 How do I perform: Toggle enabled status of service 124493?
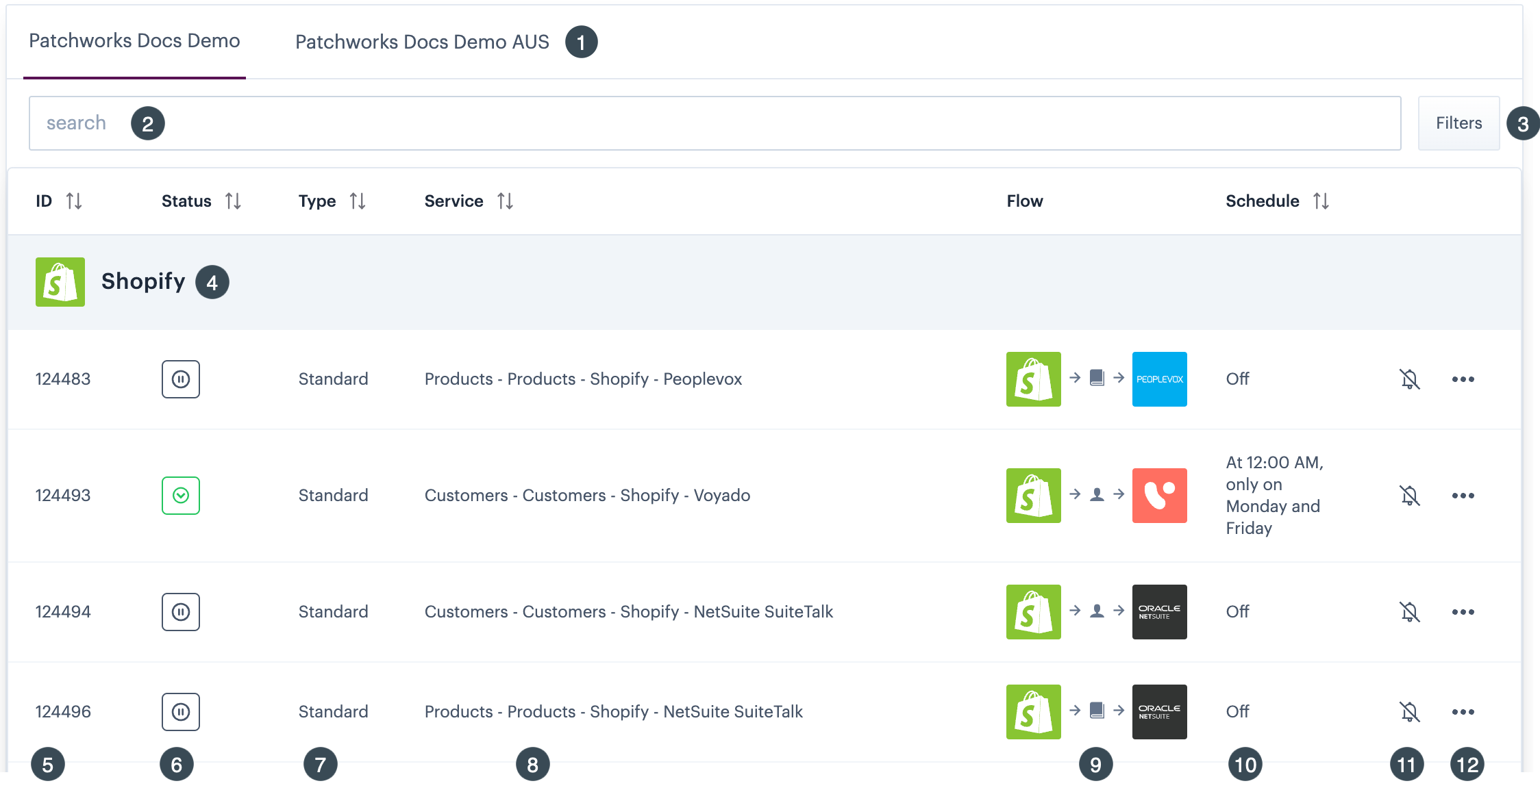pyautogui.click(x=181, y=496)
